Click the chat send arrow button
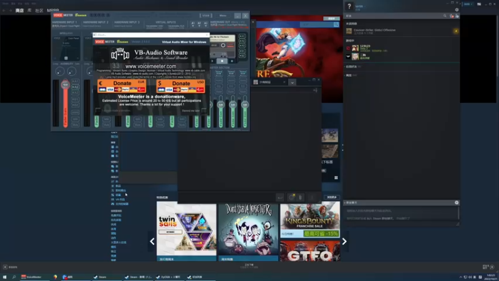This screenshot has width=499, height=281. (279, 197)
